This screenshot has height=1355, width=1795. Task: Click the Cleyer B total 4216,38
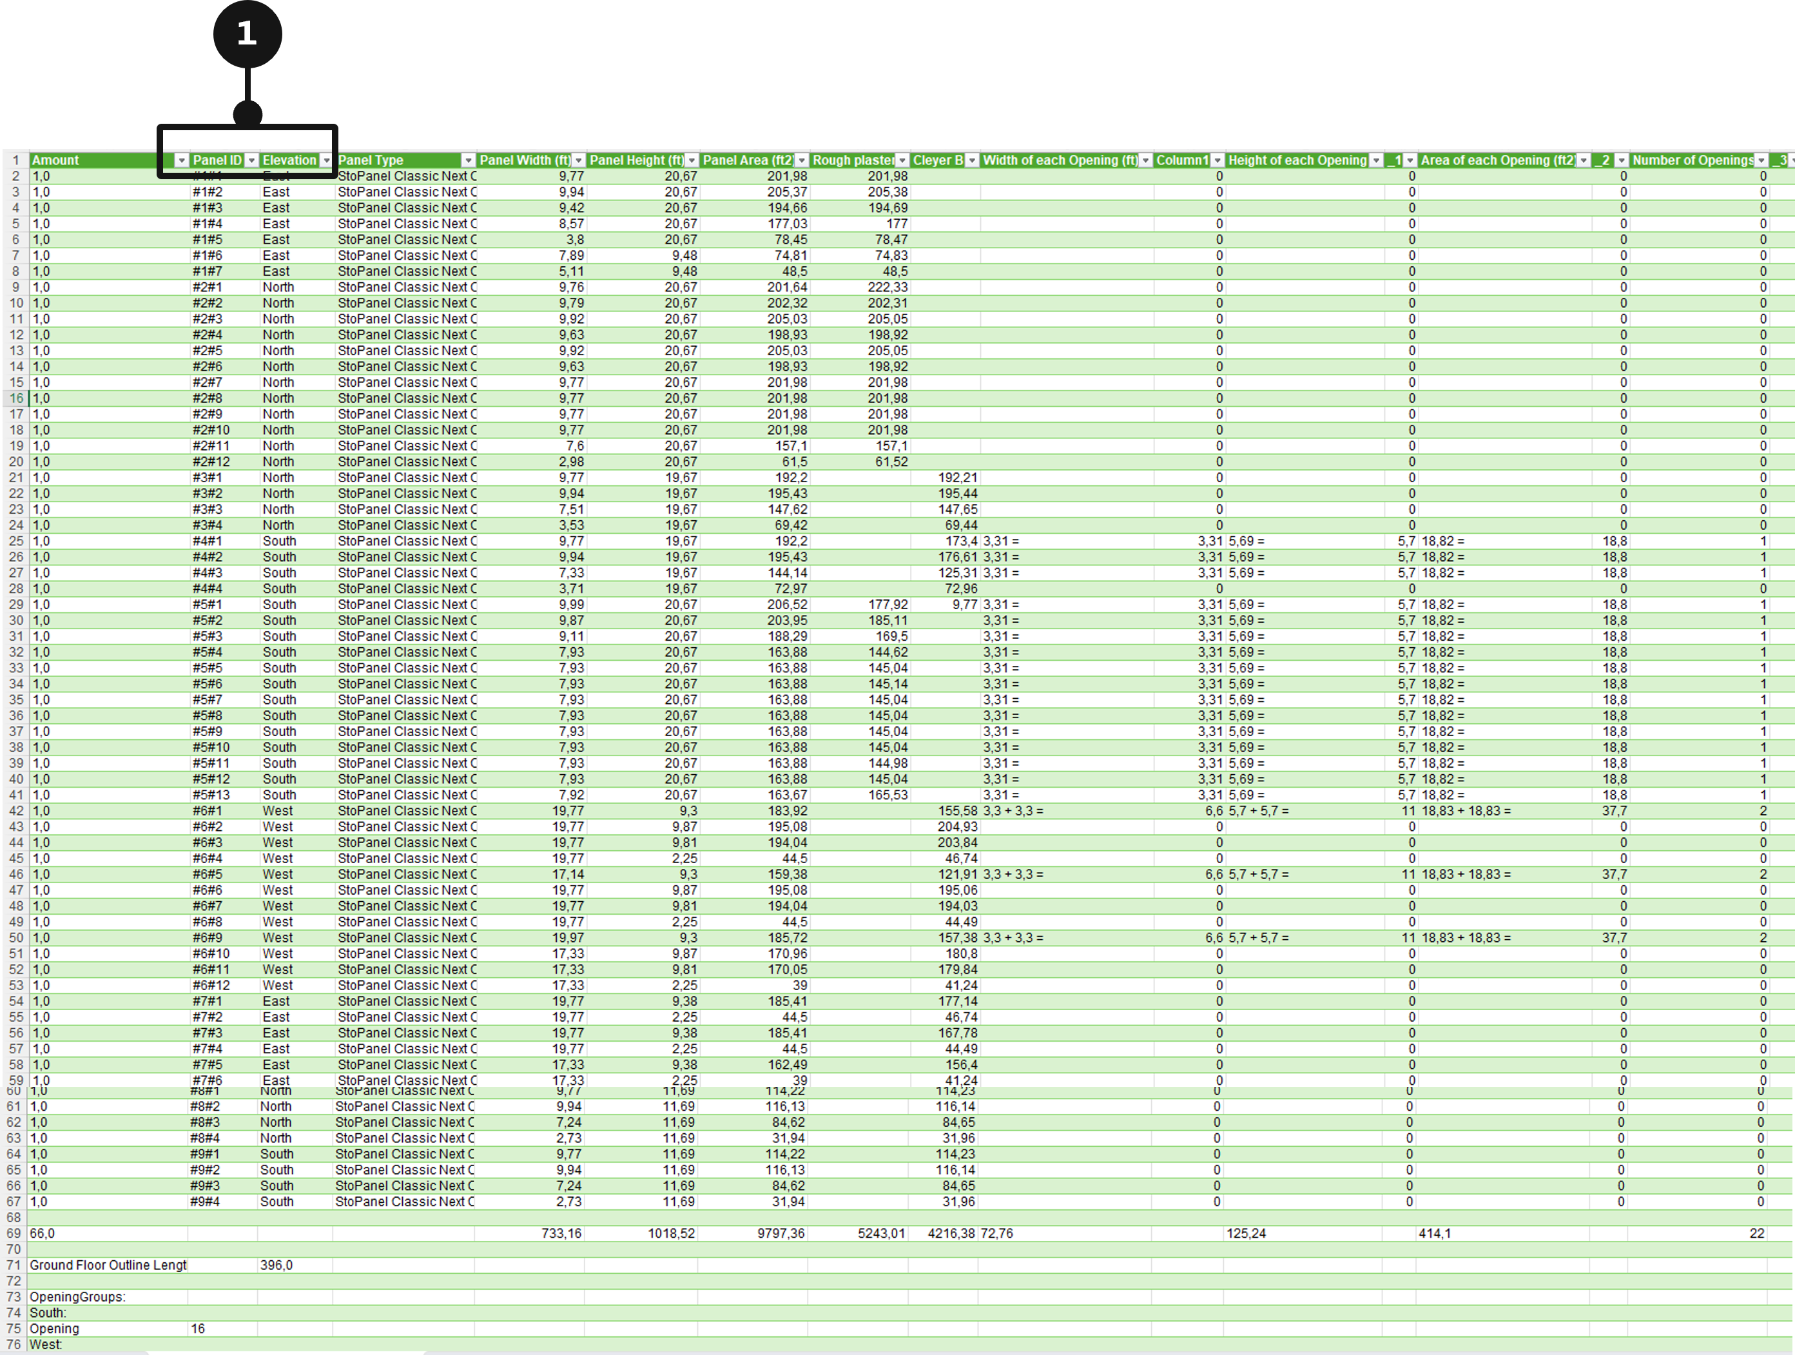(x=943, y=1234)
